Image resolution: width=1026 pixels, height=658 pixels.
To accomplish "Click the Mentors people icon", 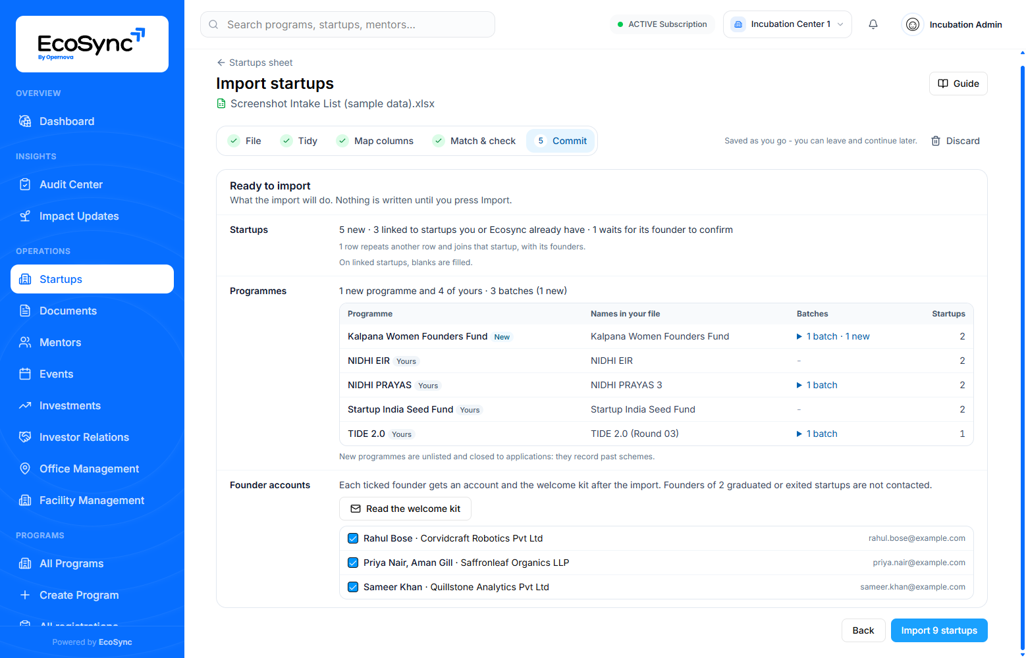I will tap(25, 342).
